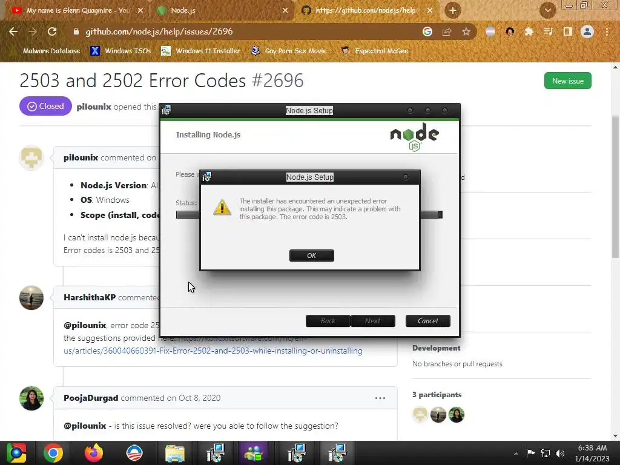620x465 pixels.
Task: Close the YouTube Glenn Quagmire tab
Action: point(140,10)
